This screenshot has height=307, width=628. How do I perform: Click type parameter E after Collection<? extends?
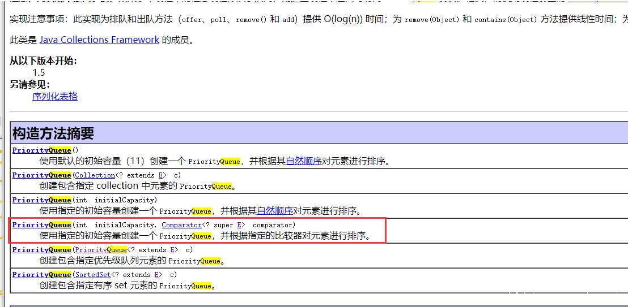[161, 175]
